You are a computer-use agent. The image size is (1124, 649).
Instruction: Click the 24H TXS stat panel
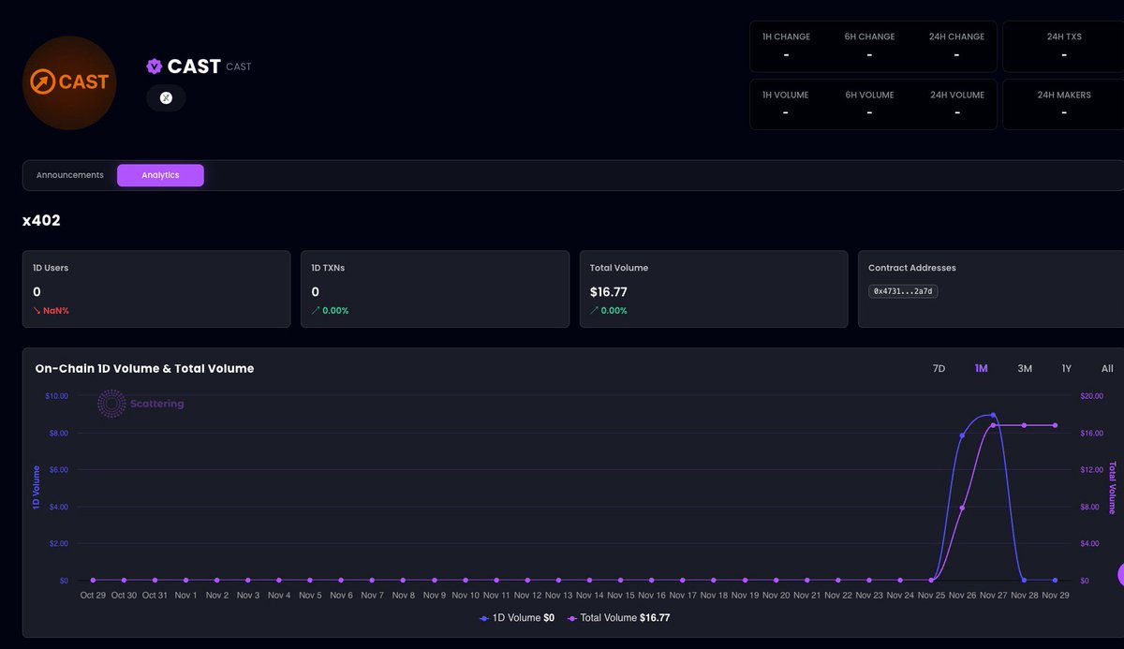(x=1066, y=46)
